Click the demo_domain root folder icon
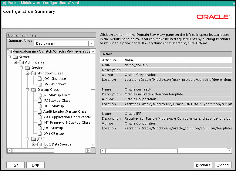236x171 pixels. click(9, 52)
